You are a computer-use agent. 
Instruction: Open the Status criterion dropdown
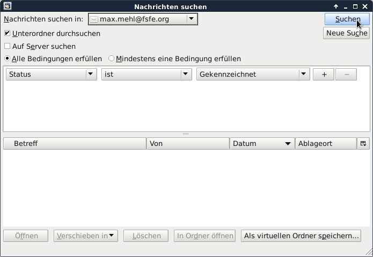(51, 75)
